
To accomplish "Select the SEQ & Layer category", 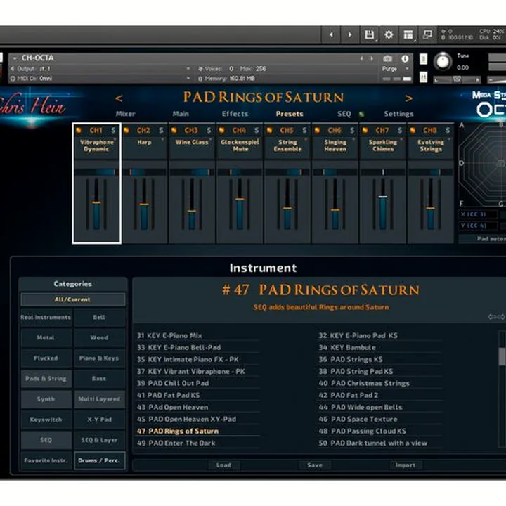I will (99, 440).
